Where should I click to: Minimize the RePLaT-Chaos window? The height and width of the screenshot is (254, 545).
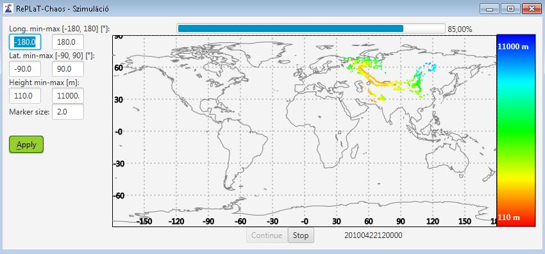(x=490, y=9)
